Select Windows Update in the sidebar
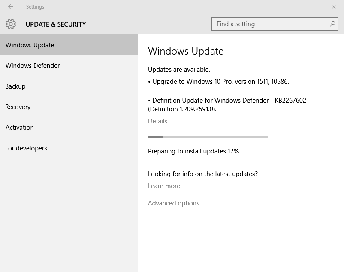The image size is (344, 272). click(69, 45)
